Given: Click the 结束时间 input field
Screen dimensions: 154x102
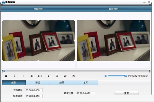Looking at the screenshot, I should (34, 96).
